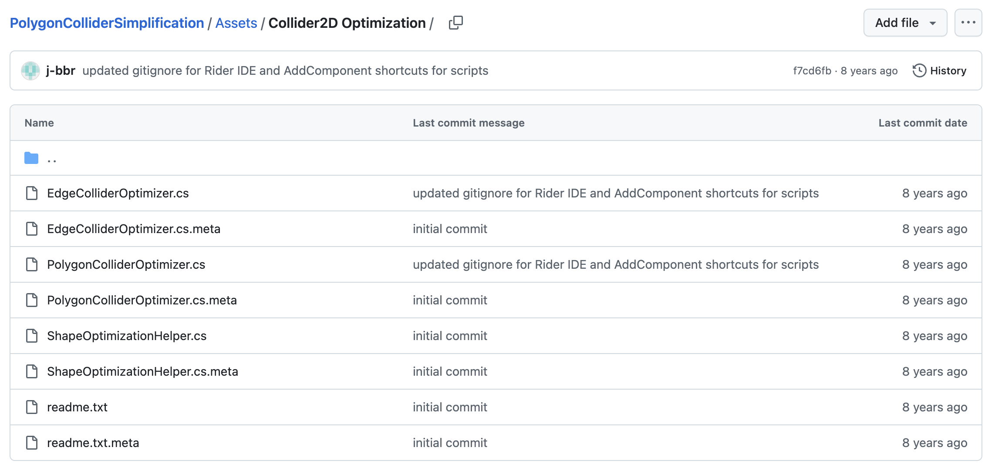Image resolution: width=985 pixels, height=474 pixels.
Task: Click the j-bbr username link
Action: 61,70
